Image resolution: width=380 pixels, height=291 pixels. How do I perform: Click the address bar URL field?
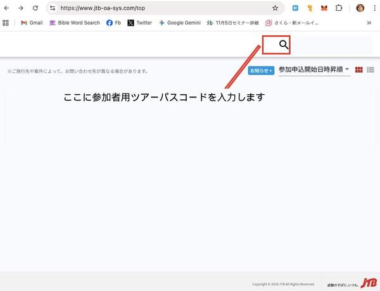pyautogui.click(x=158, y=8)
